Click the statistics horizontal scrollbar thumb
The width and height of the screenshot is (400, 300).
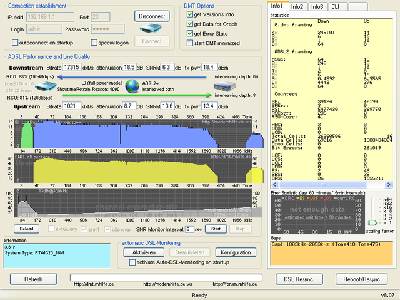(x=323, y=184)
